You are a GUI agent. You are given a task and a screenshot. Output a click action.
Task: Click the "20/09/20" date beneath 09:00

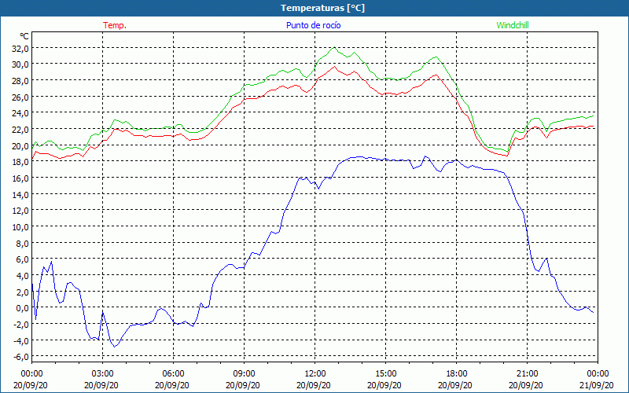243,385
